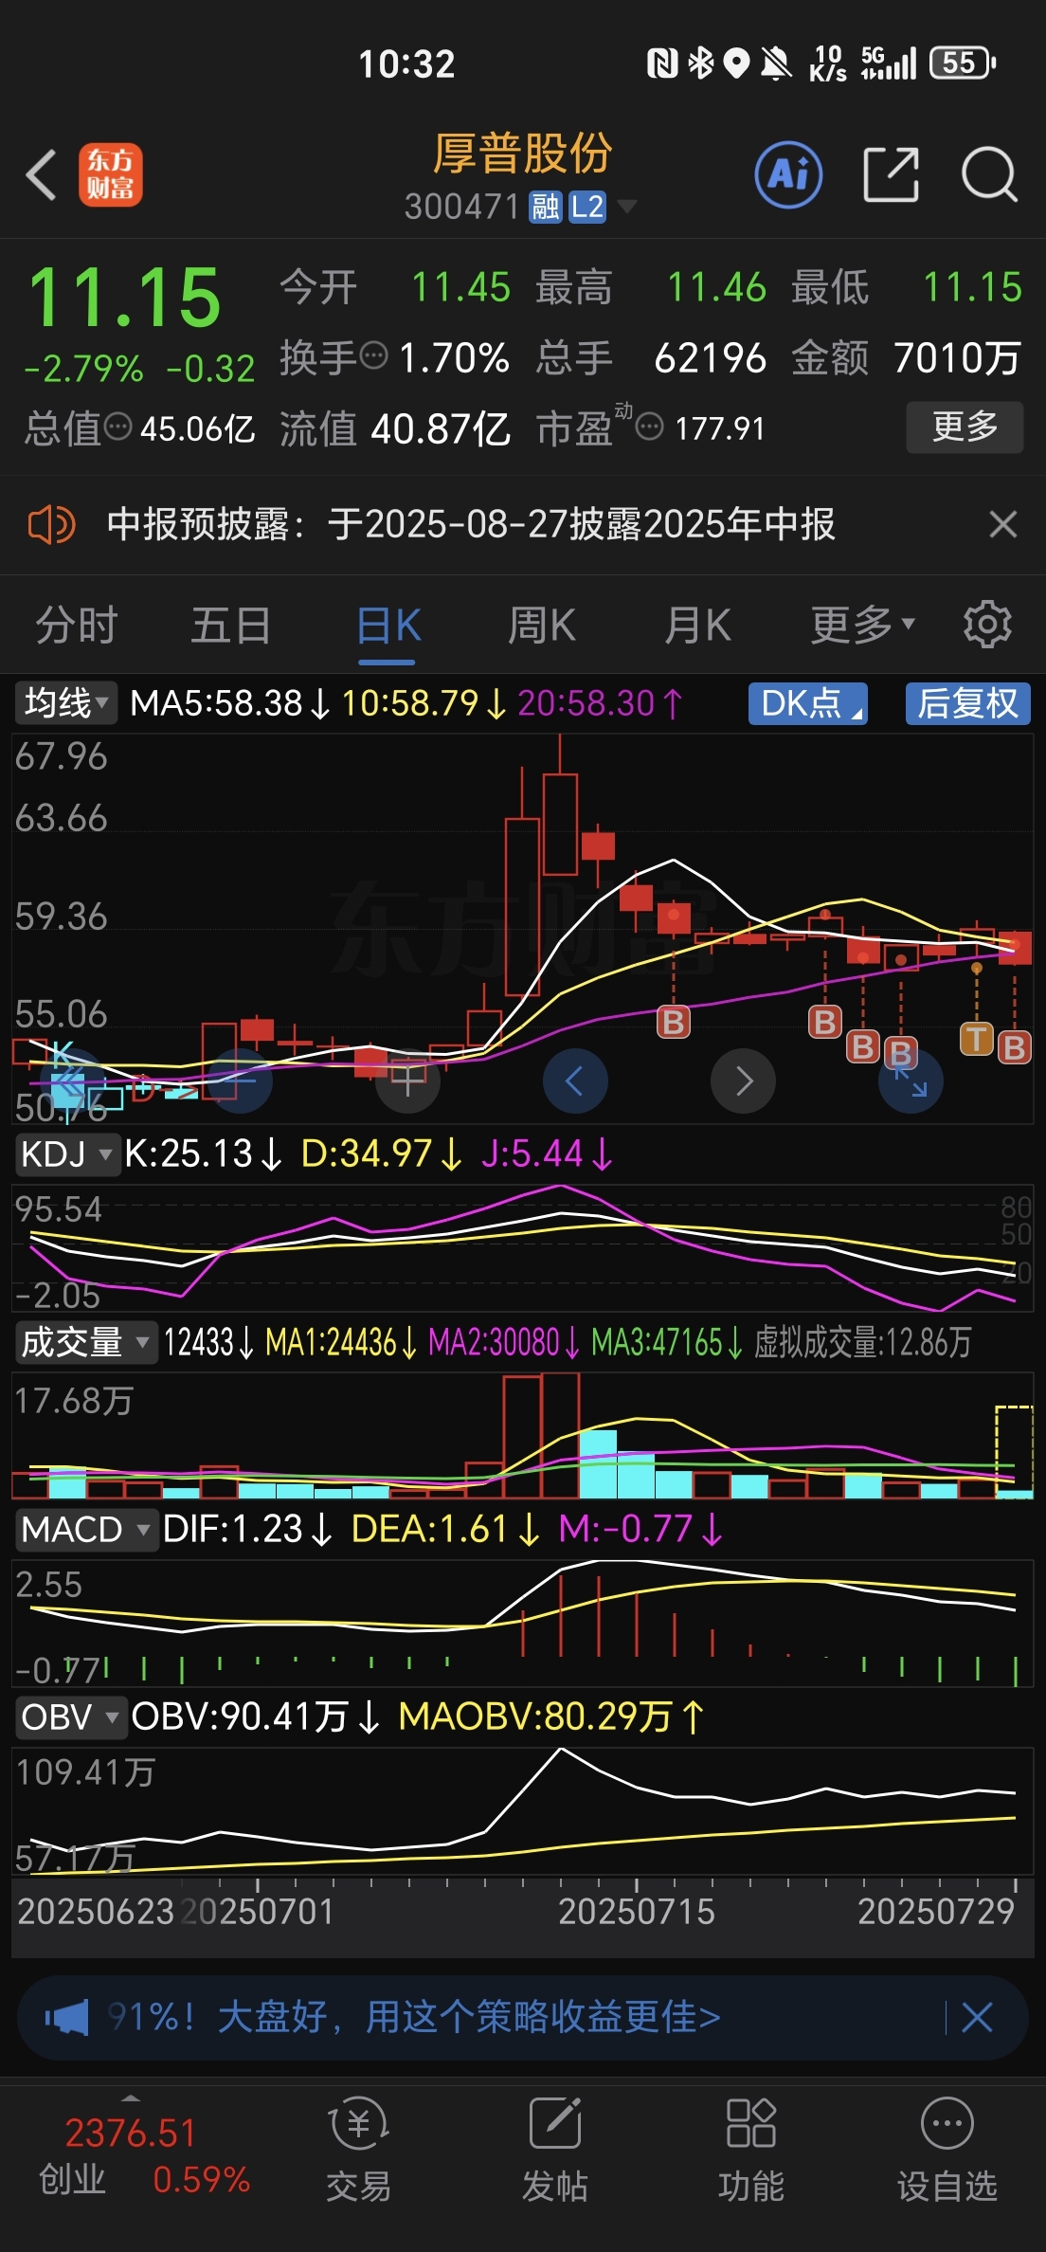Open the AI assistant icon

click(788, 174)
